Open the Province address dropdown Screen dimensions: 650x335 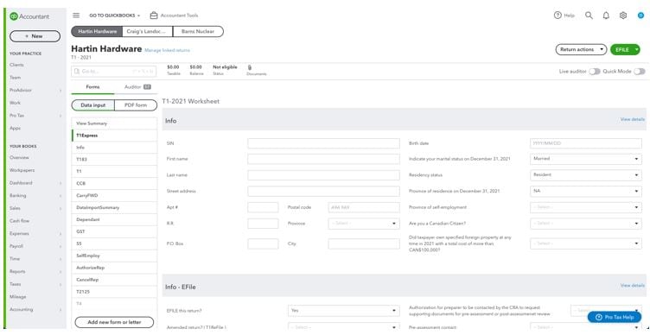click(364, 224)
